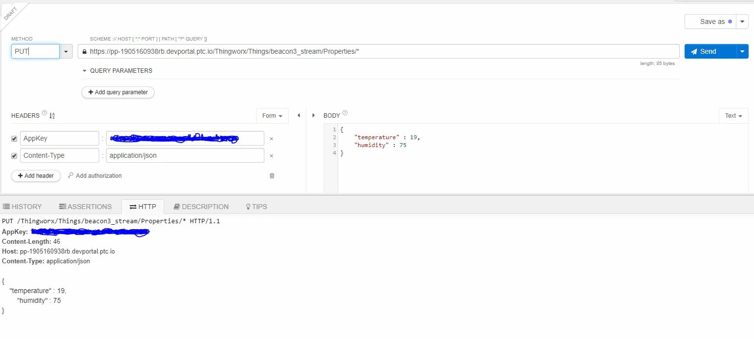Switch to the HISTORY tab
Screen dimensions: 754x339
[22, 207]
